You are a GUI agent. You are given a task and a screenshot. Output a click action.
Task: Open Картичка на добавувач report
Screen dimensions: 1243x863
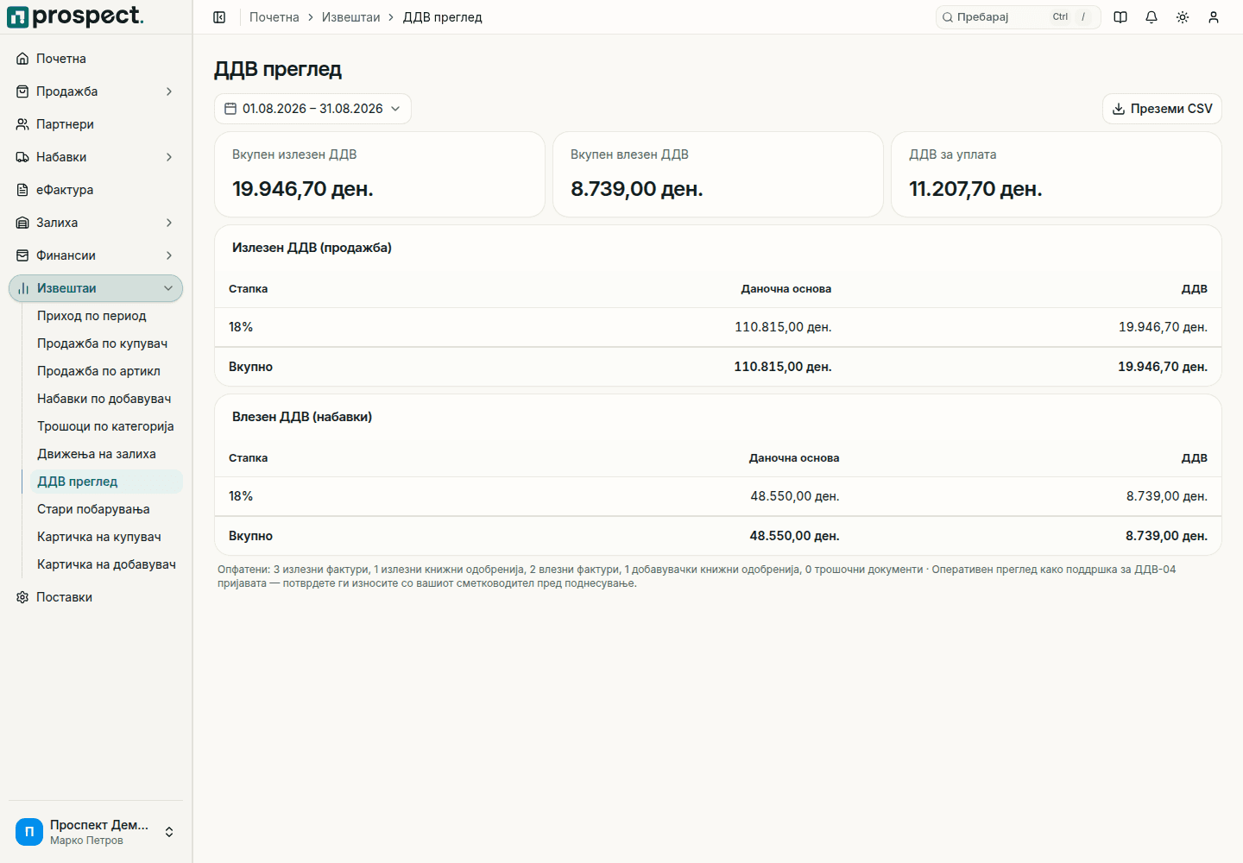point(106,564)
